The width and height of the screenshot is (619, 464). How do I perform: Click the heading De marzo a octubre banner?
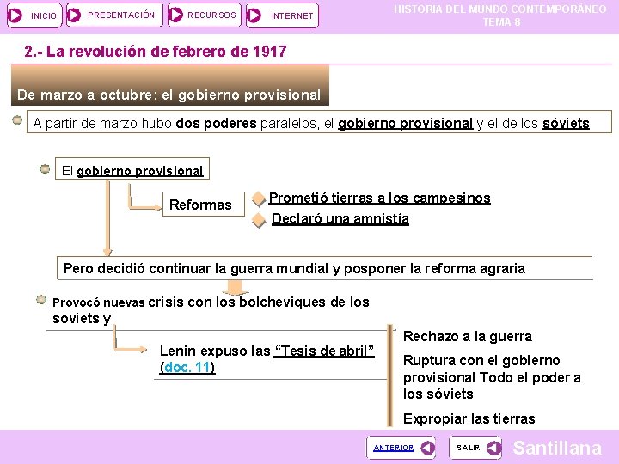(169, 85)
